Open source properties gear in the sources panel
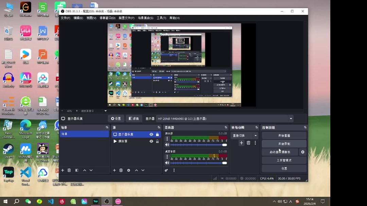The height and width of the screenshot is (206, 367). click(x=128, y=170)
